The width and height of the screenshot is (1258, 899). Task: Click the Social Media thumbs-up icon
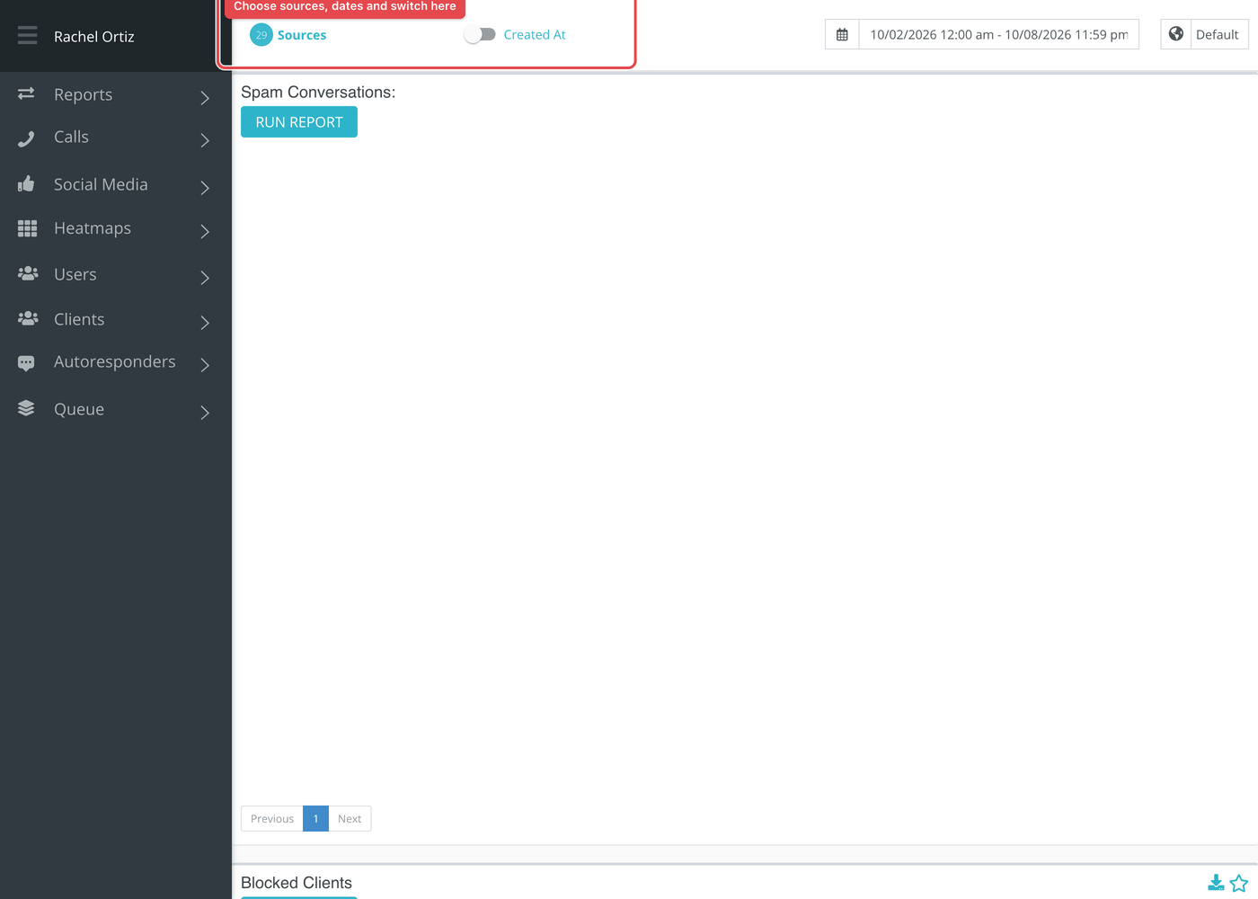[26, 183]
